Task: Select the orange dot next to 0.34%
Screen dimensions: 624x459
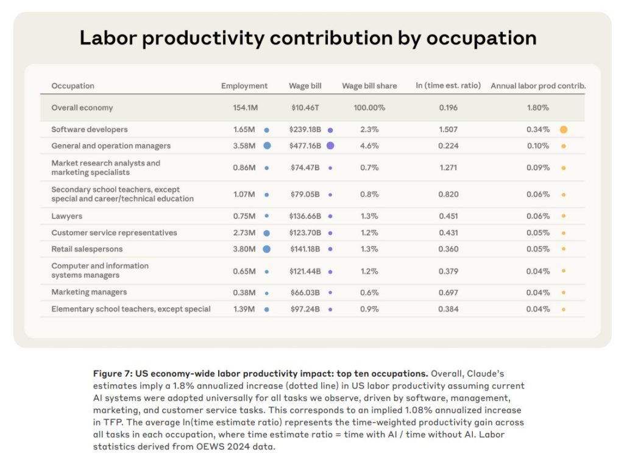Action: 564,130
